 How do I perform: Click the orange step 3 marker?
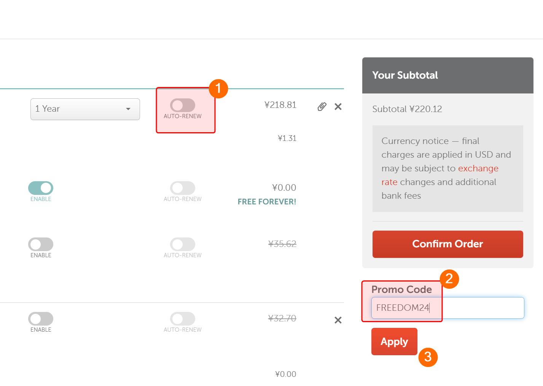point(428,357)
